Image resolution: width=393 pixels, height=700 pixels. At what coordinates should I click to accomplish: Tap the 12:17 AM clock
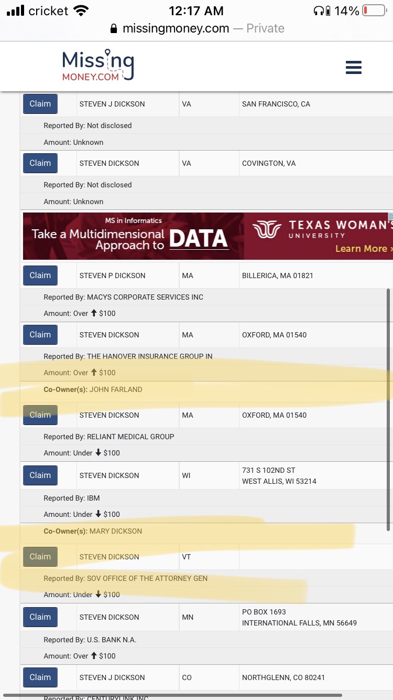[196, 10]
